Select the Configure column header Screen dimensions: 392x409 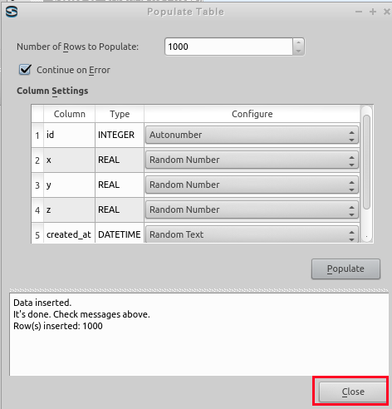pyautogui.click(x=252, y=114)
